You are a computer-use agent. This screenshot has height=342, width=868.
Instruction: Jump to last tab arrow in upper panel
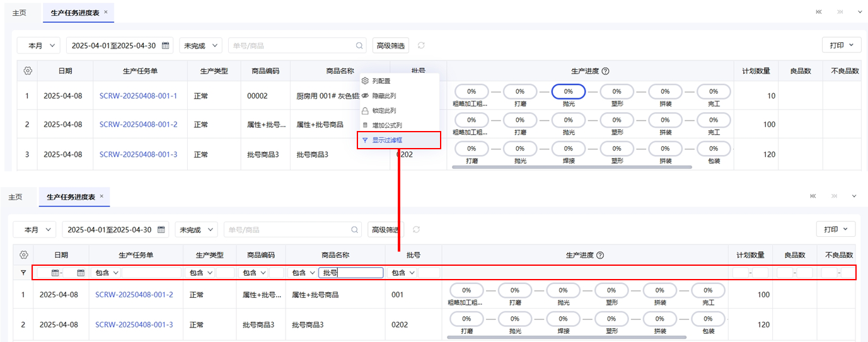click(x=840, y=12)
